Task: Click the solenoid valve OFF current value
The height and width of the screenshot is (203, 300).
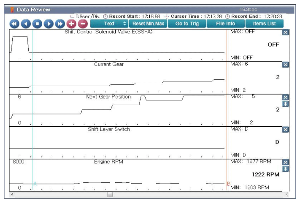Action: (273, 45)
